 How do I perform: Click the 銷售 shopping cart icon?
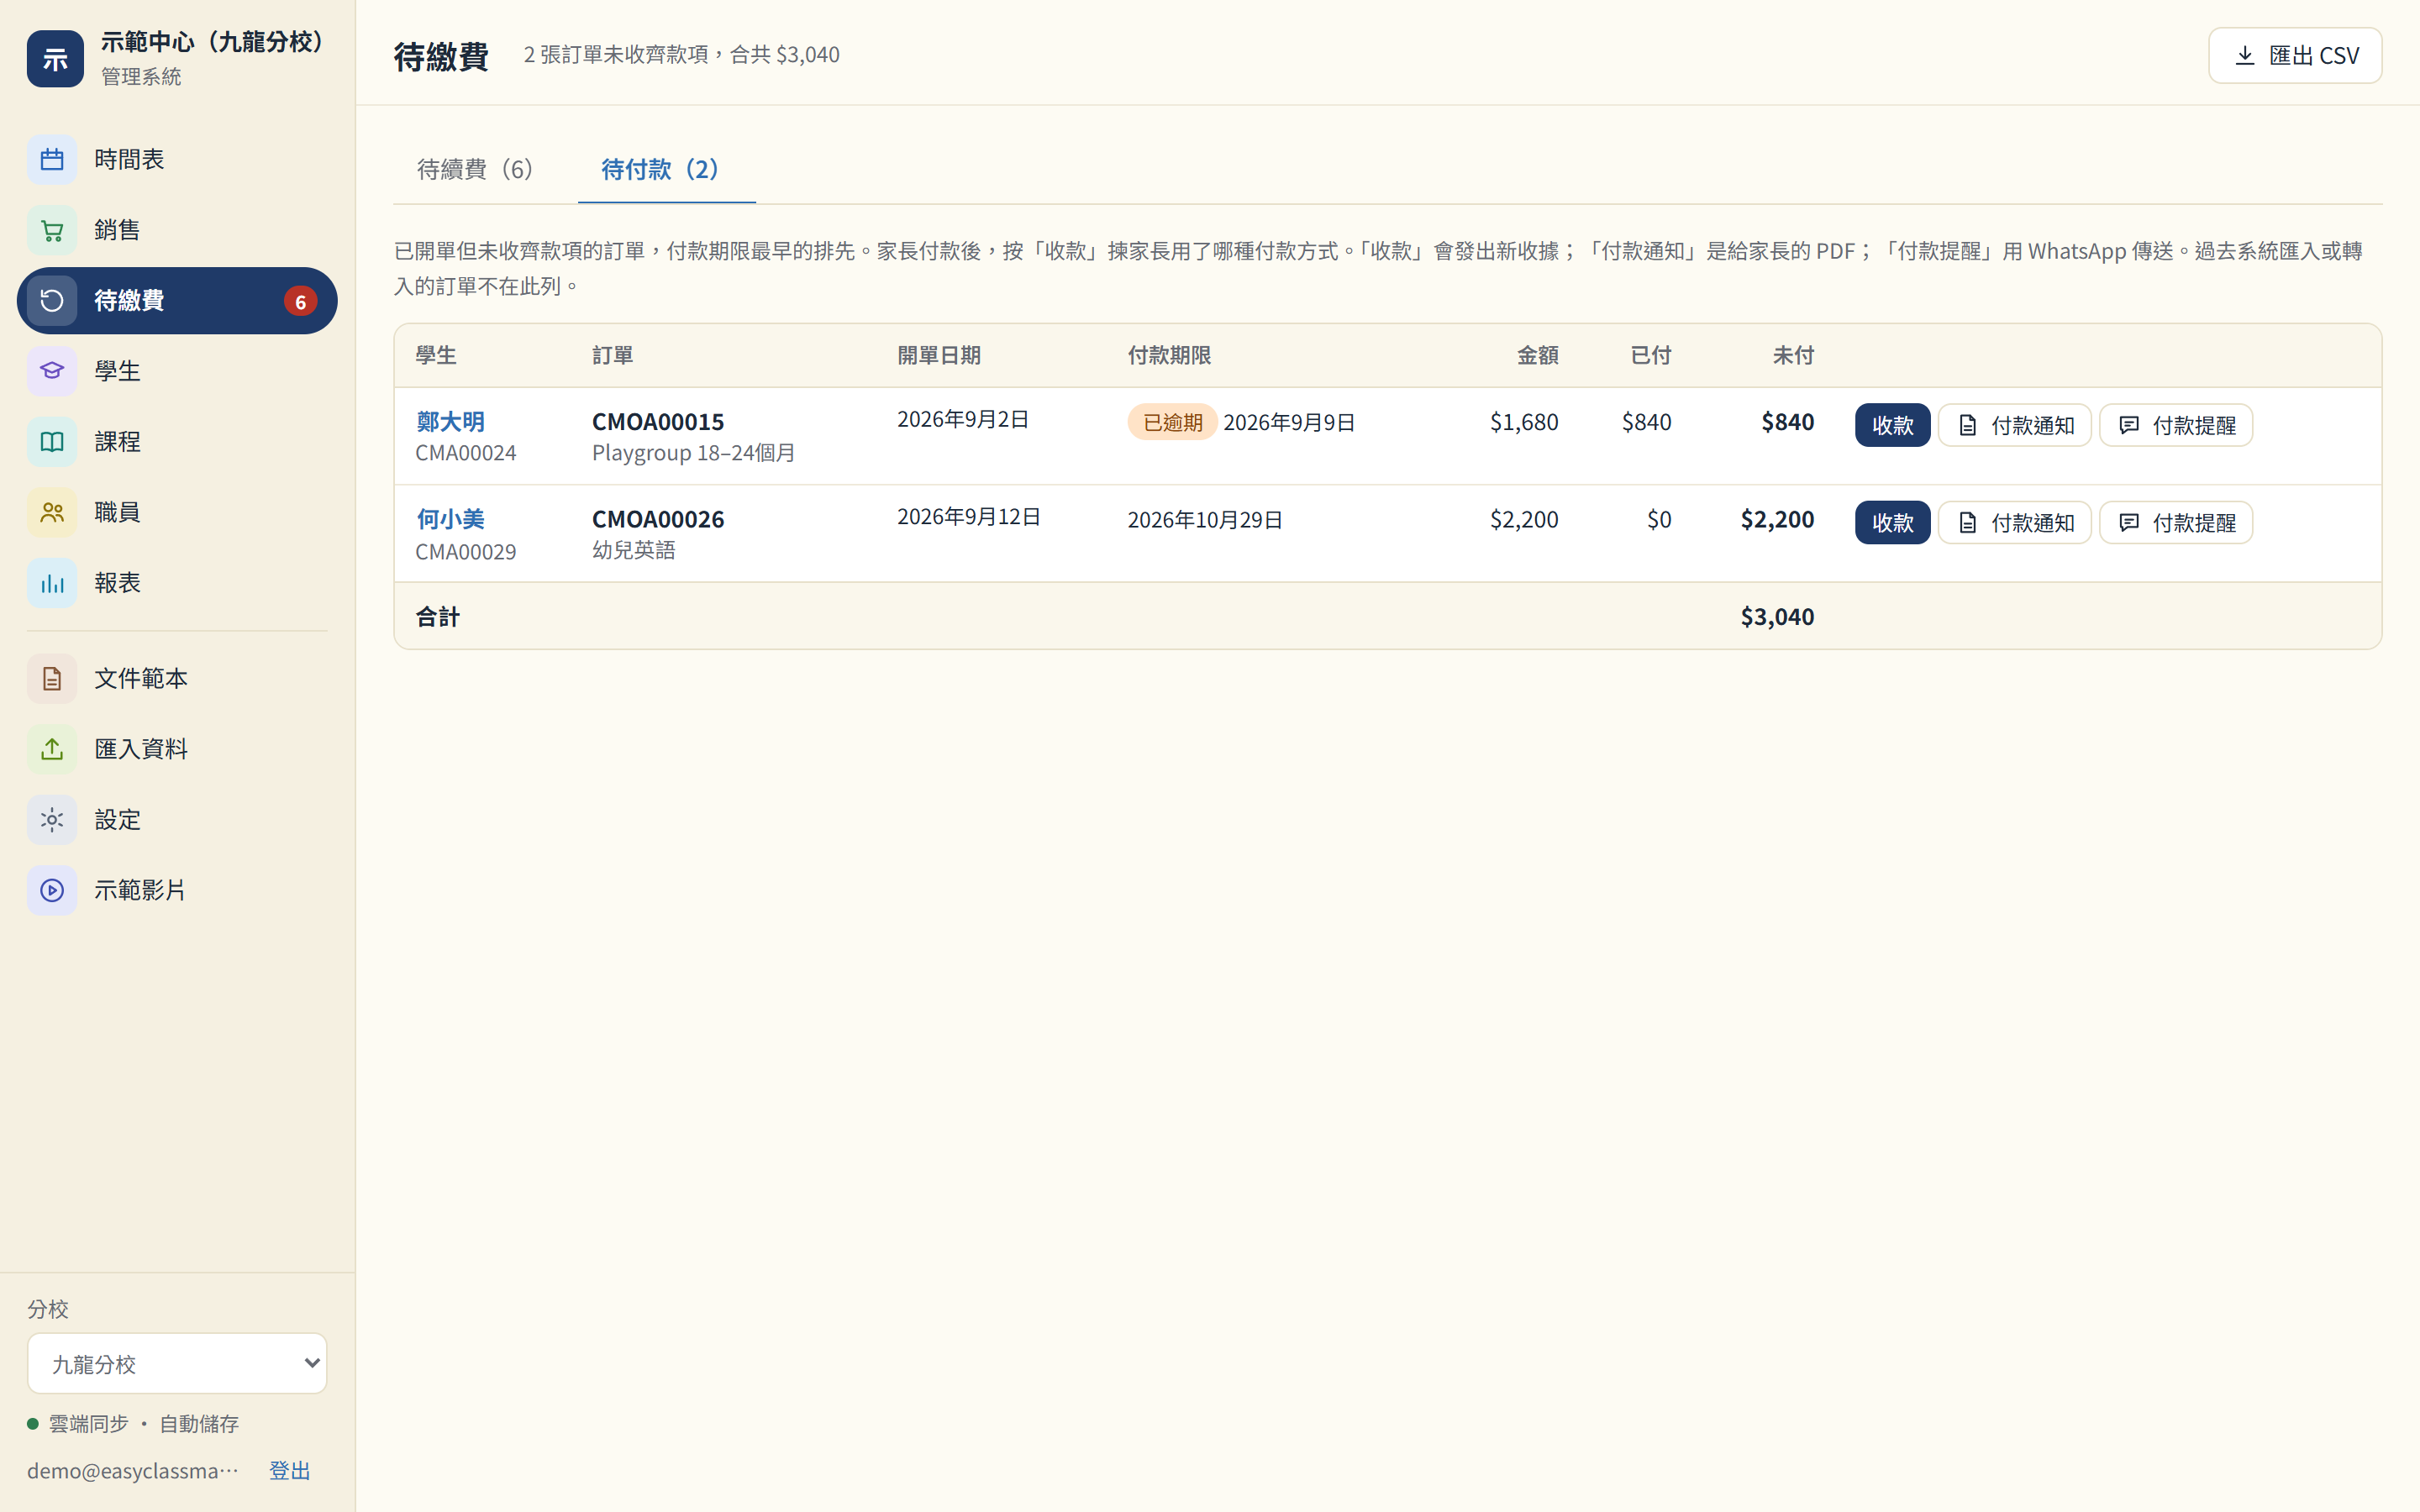[x=52, y=230]
